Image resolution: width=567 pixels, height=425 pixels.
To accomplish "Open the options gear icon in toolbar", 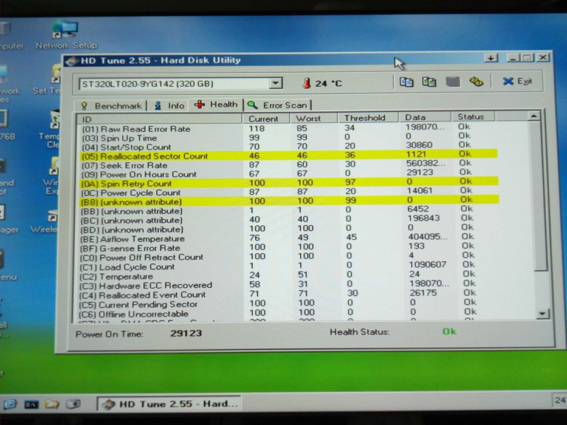I will (x=476, y=82).
